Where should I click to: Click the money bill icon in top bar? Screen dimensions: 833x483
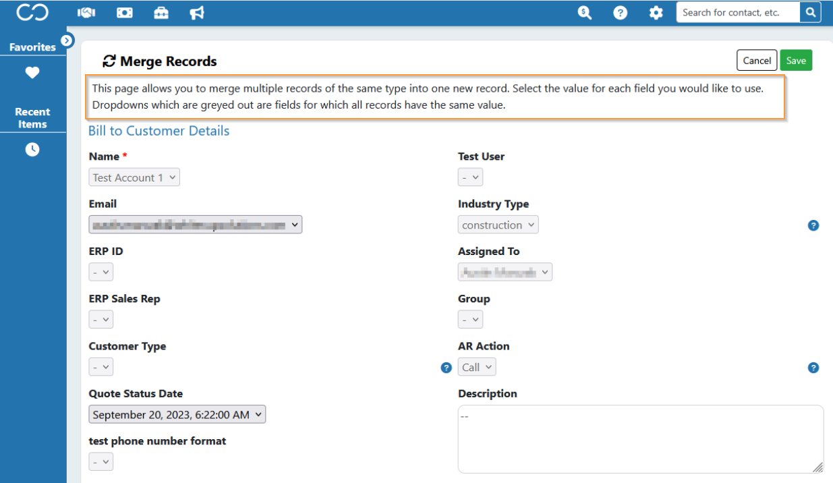[x=124, y=13]
